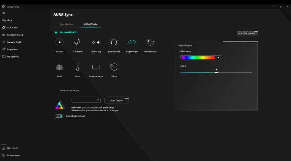The image size is (291, 161).
Task: Choose the Pulsierend breathing effect icon
Action: point(78,42)
